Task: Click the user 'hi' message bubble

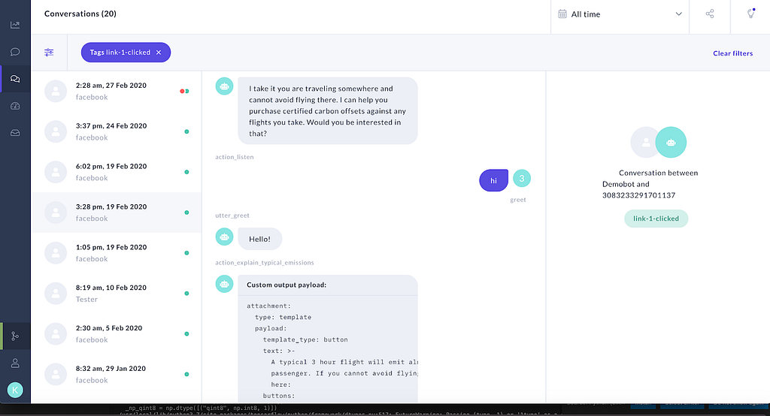Action: point(493,180)
